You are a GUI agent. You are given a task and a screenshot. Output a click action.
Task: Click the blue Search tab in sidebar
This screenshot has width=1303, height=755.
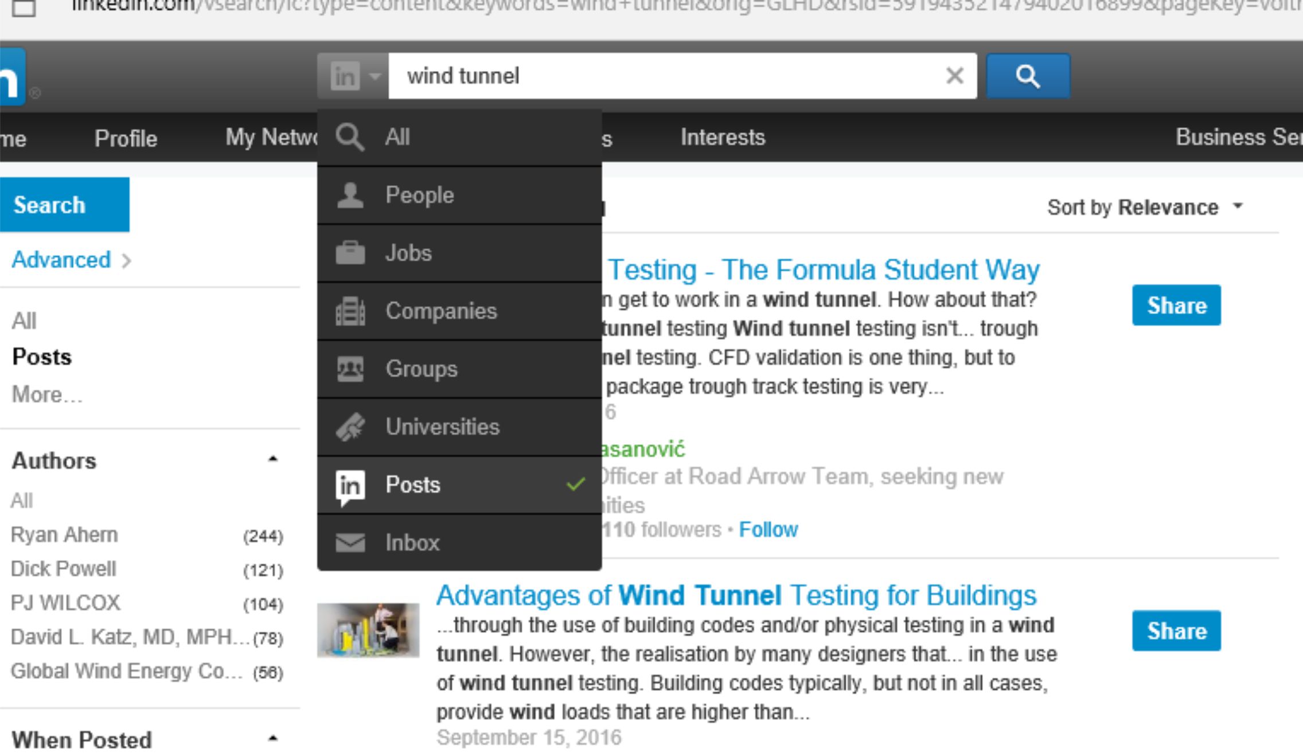coord(64,205)
